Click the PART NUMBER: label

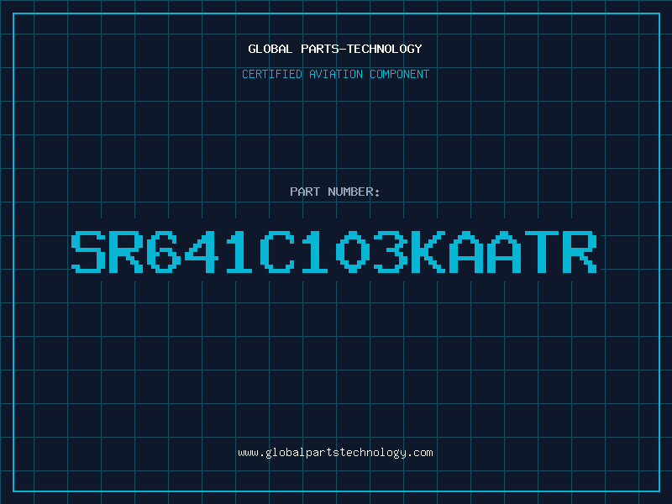[x=335, y=192]
